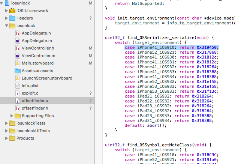Click the value 0x31BC3C in the code
235x164 pixels.
[x=207, y=155]
